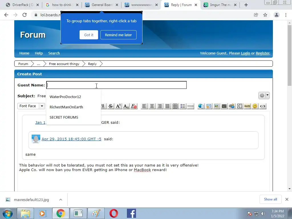Open the Apr 29, 2015 quoted post link
Image resolution: width=292 pixels, height=219 pixels.
click(x=71, y=139)
